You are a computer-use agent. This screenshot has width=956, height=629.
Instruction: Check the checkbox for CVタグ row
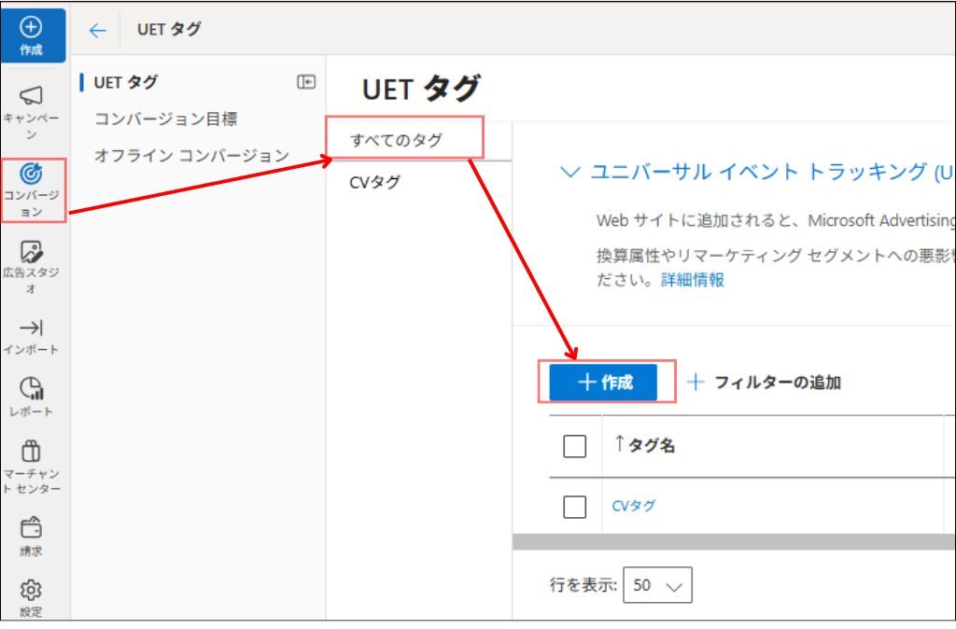[x=574, y=507]
